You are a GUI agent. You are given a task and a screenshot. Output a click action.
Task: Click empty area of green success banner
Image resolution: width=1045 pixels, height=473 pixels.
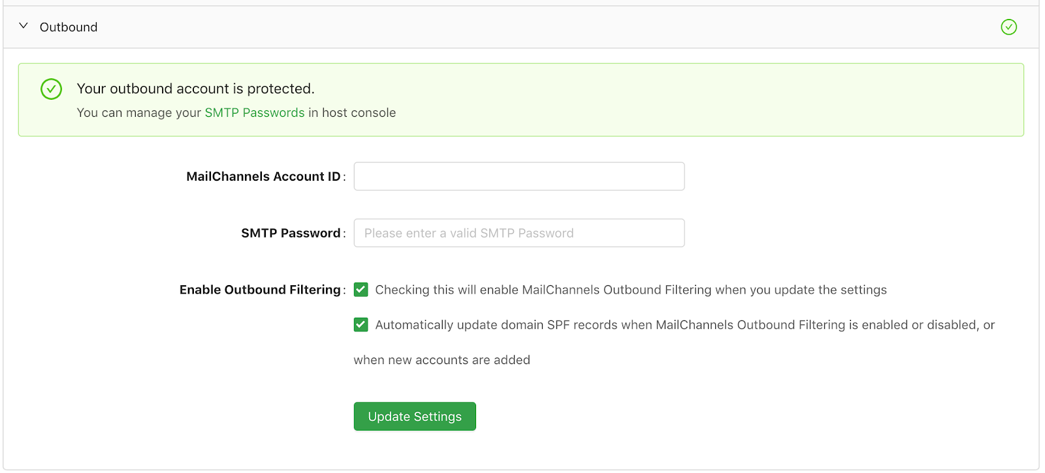tap(718, 100)
